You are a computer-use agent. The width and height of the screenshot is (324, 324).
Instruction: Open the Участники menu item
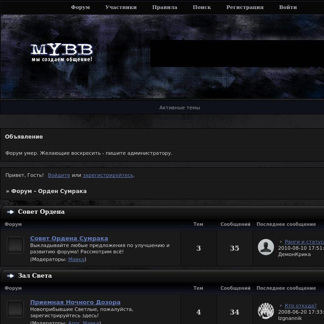pos(121,7)
